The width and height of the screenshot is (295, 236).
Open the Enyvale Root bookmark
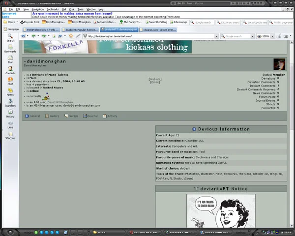coord(30,22)
